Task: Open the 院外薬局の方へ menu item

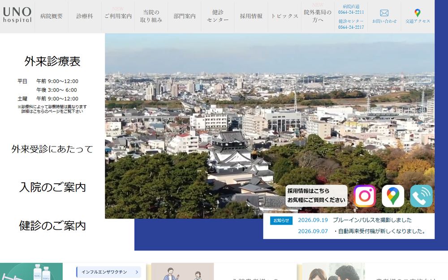Action: [318, 16]
